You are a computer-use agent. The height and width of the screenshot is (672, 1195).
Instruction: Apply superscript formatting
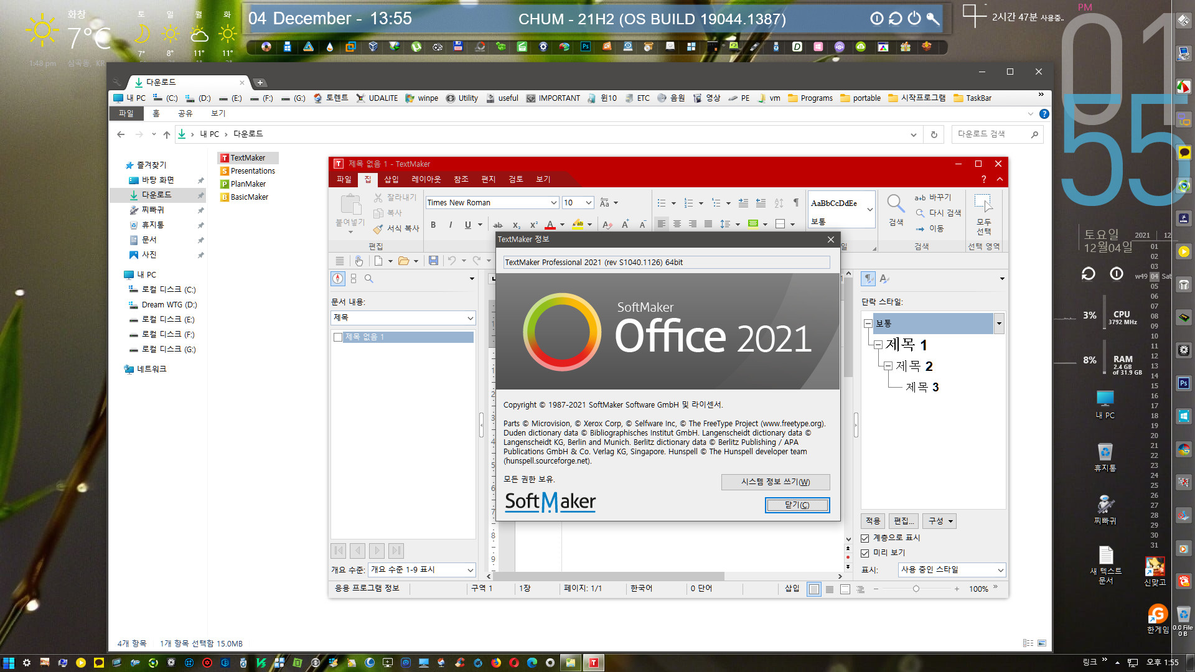pos(533,225)
